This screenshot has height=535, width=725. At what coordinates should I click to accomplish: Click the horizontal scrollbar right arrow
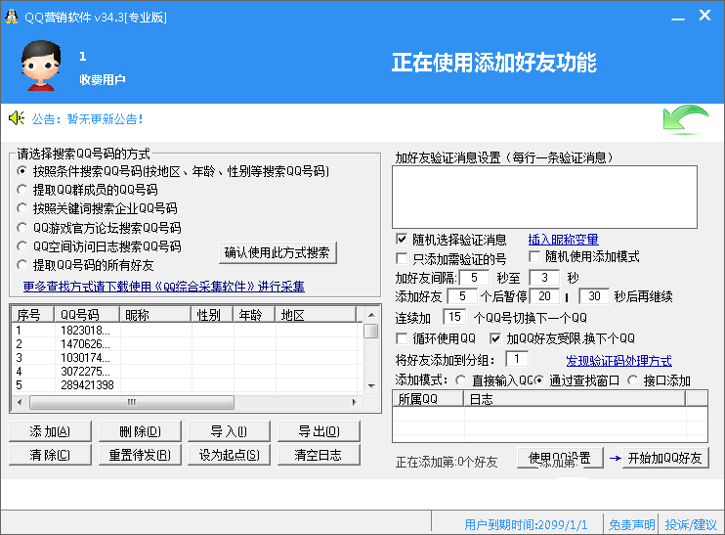coord(354,402)
